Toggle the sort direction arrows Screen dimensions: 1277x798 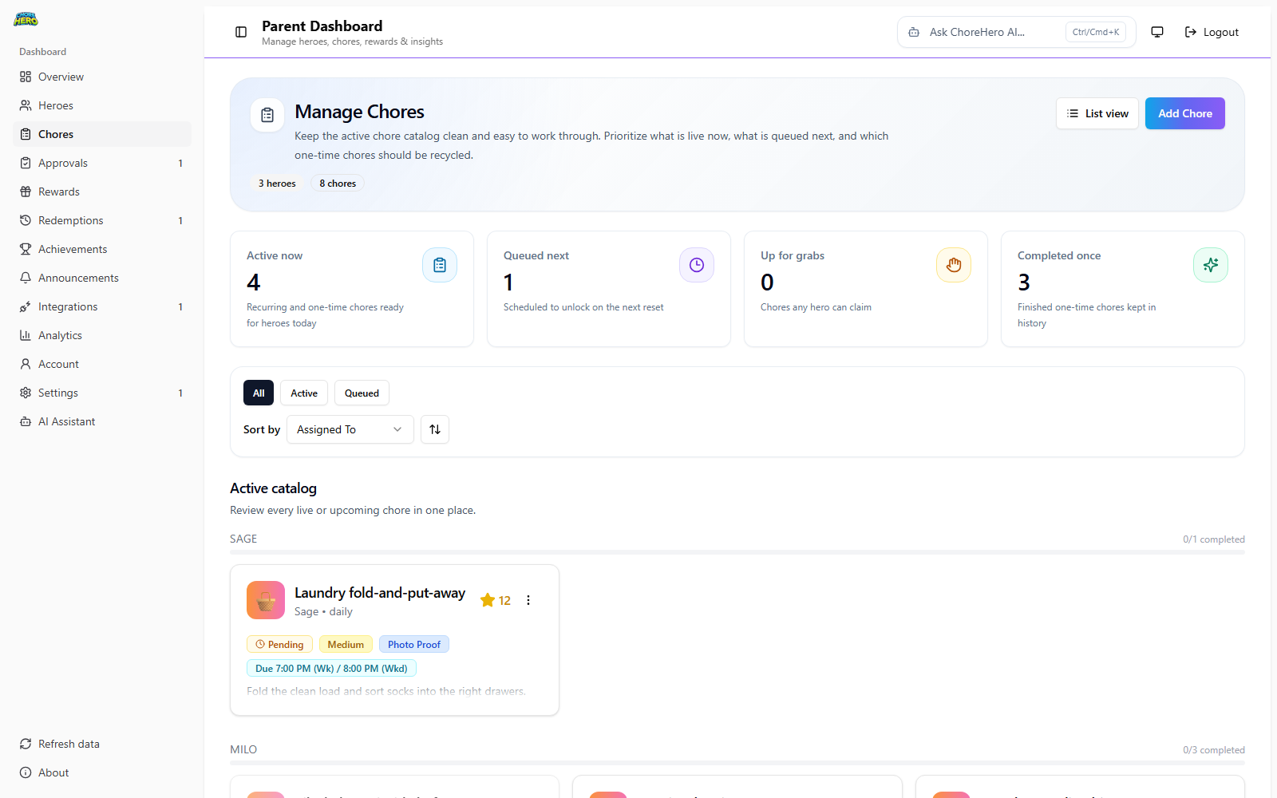(435, 429)
